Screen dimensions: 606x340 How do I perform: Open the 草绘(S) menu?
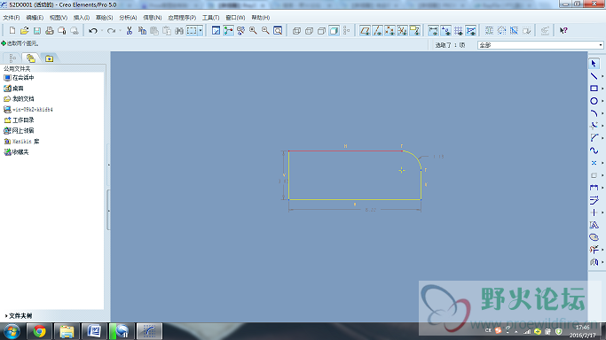(x=105, y=18)
